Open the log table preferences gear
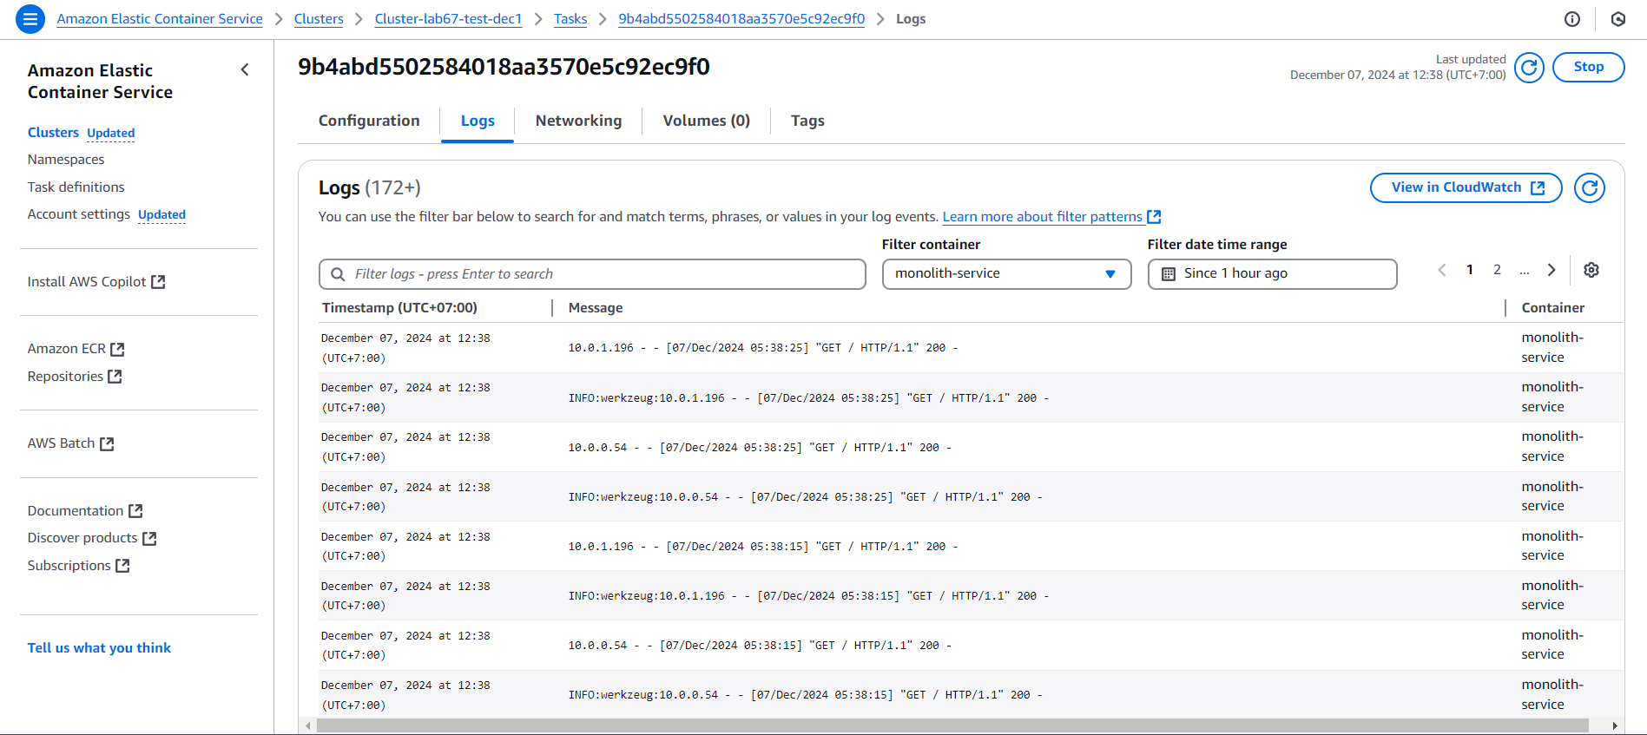Image resolution: width=1647 pixels, height=735 pixels. [1591, 270]
